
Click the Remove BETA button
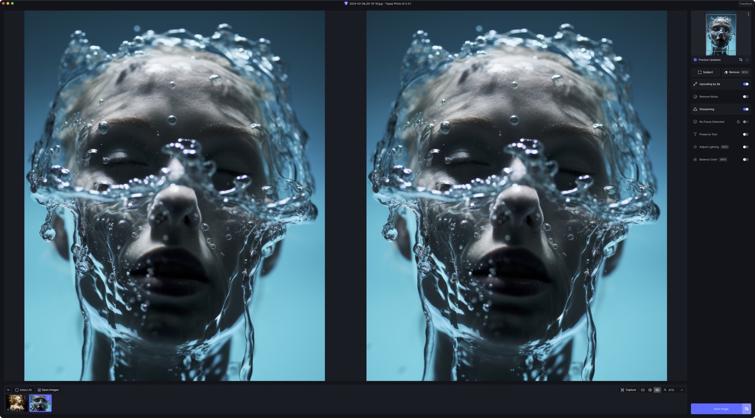tap(736, 72)
